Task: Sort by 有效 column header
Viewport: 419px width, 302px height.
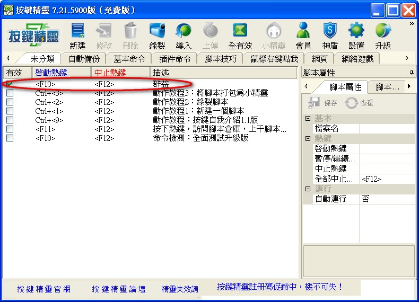Action: click(x=17, y=73)
